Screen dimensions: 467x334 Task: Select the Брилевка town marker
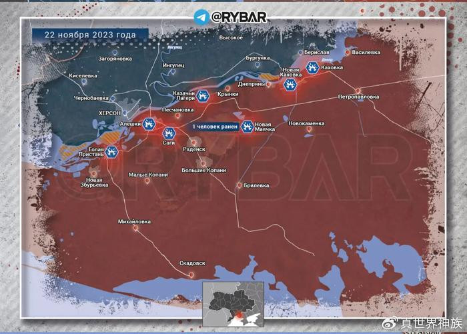coord(240,185)
